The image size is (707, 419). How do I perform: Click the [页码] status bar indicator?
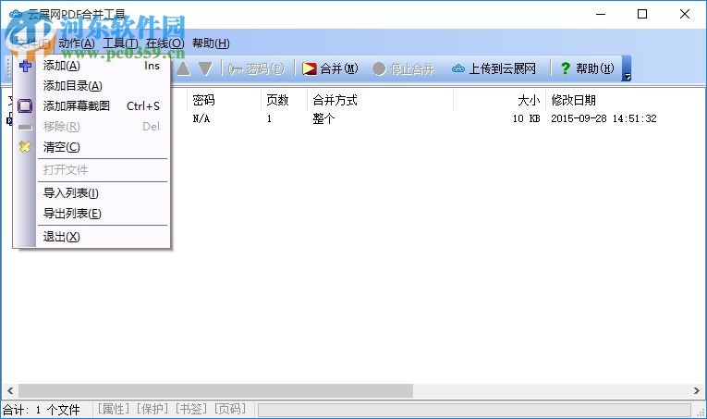(x=230, y=409)
